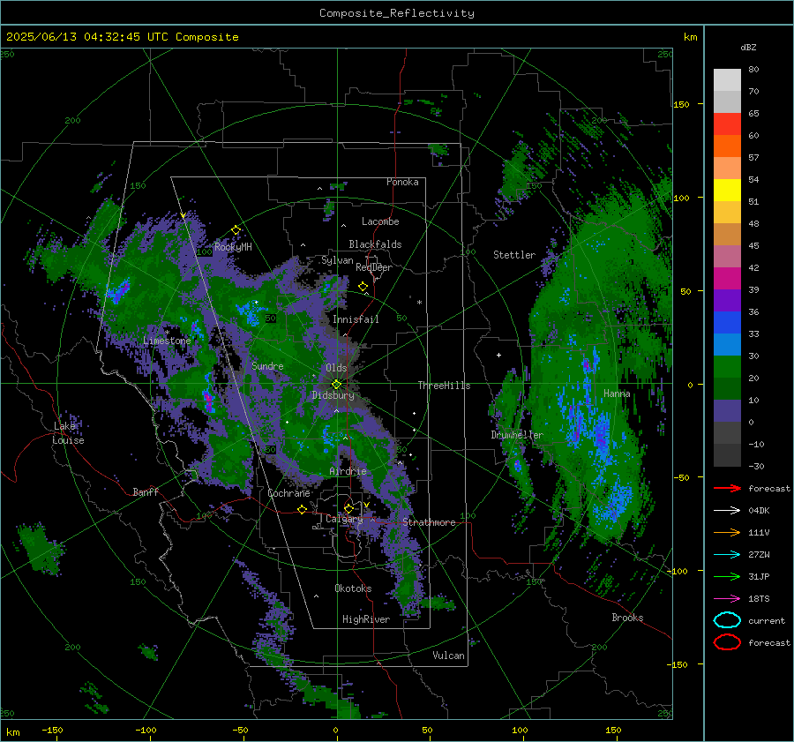Click the ThreeHills label on map
Image resolution: width=794 pixels, height=742 pixels.
coord(444,386)
